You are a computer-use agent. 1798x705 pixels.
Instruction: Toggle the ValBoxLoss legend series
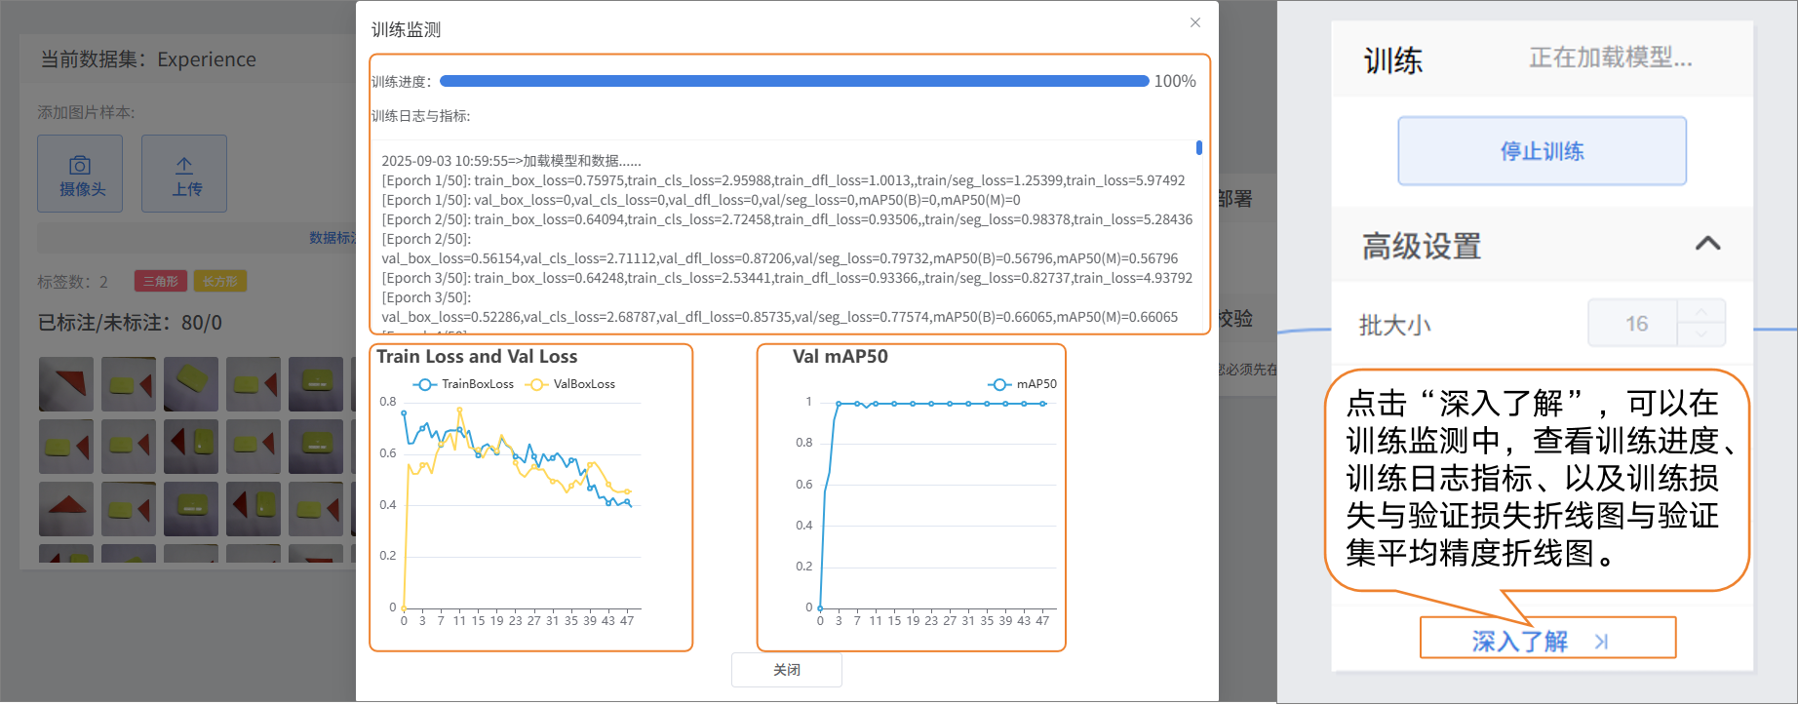(571, 384)
